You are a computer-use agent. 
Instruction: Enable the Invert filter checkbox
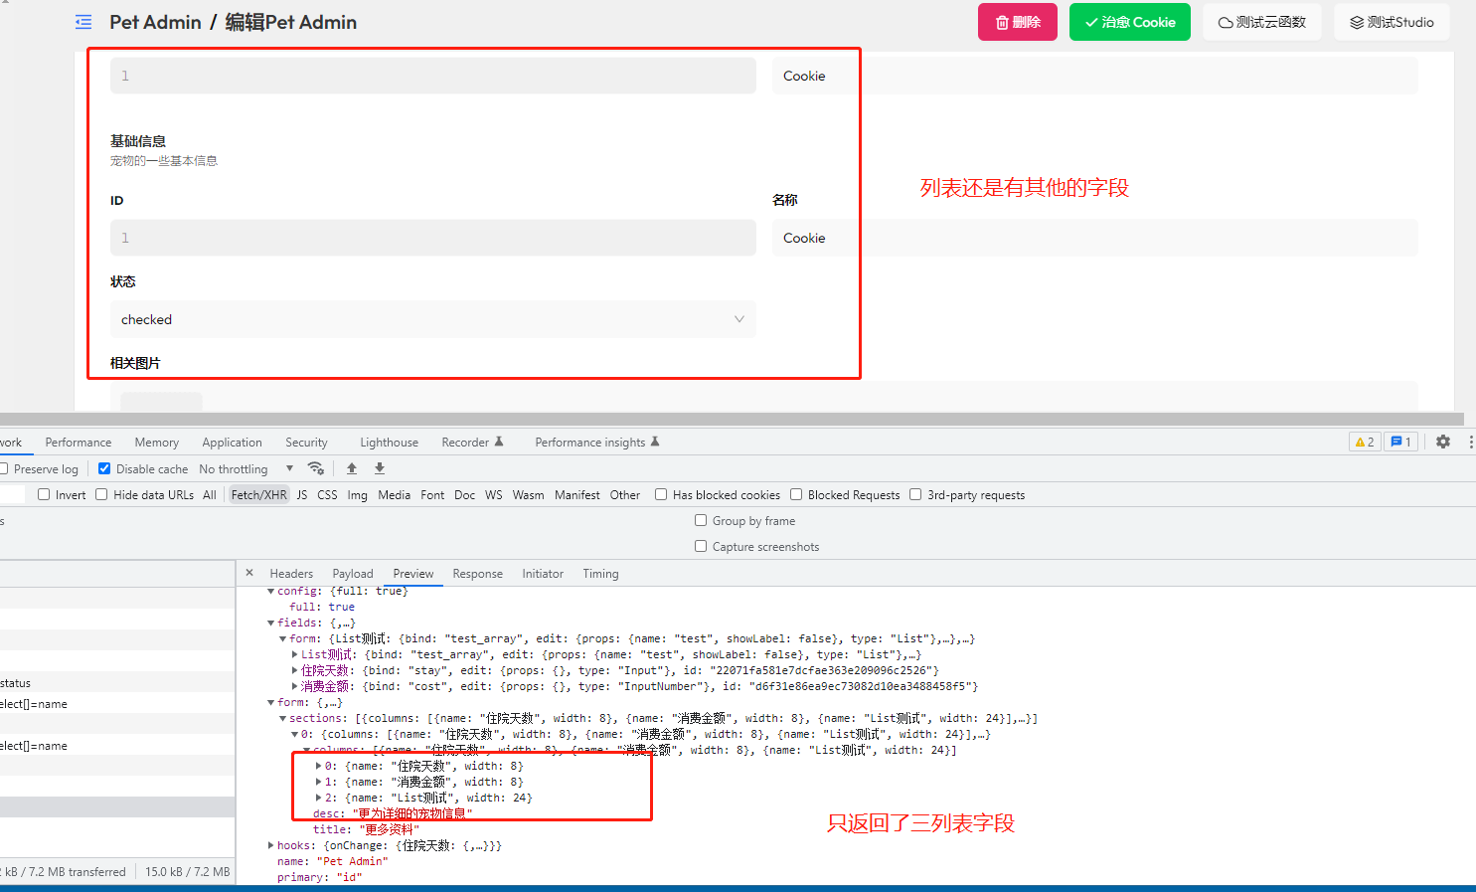coord(44,494)
